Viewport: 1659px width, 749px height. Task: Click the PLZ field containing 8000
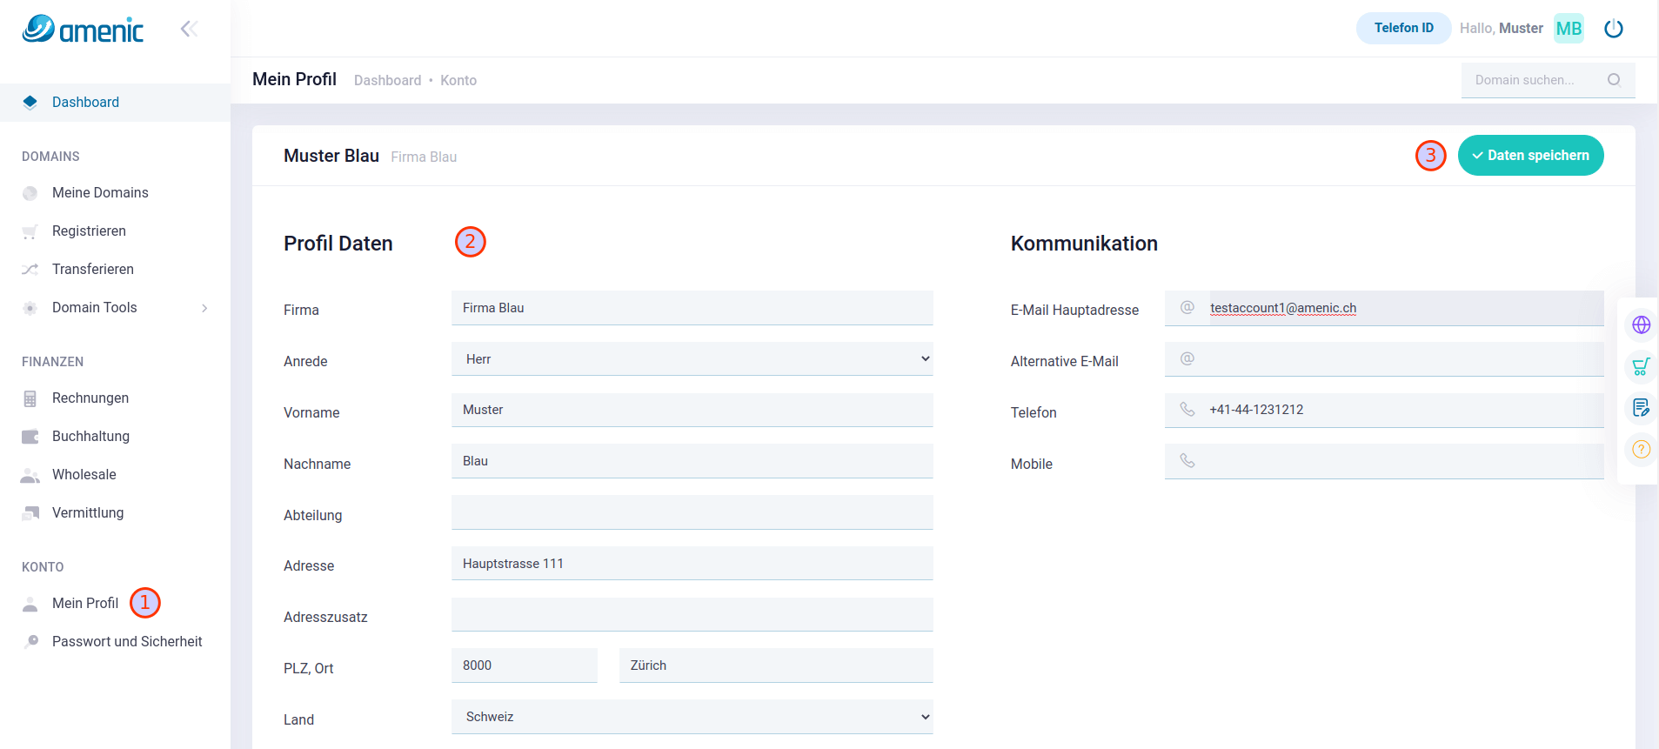click(x=525, y=665)
